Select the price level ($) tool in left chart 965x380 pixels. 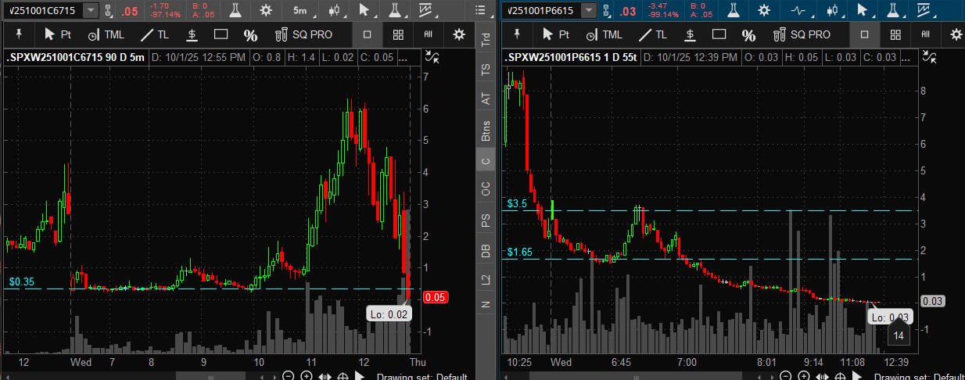[192, 34]
